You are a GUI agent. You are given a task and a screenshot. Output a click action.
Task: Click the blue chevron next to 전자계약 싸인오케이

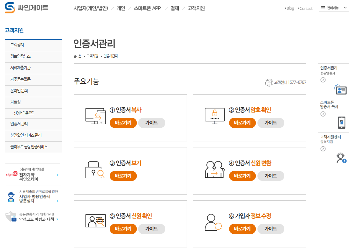coord(58,175)
